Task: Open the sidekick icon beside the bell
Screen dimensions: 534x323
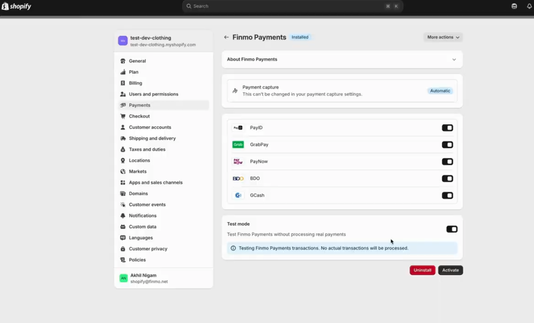Action: [x=514, y=6]
